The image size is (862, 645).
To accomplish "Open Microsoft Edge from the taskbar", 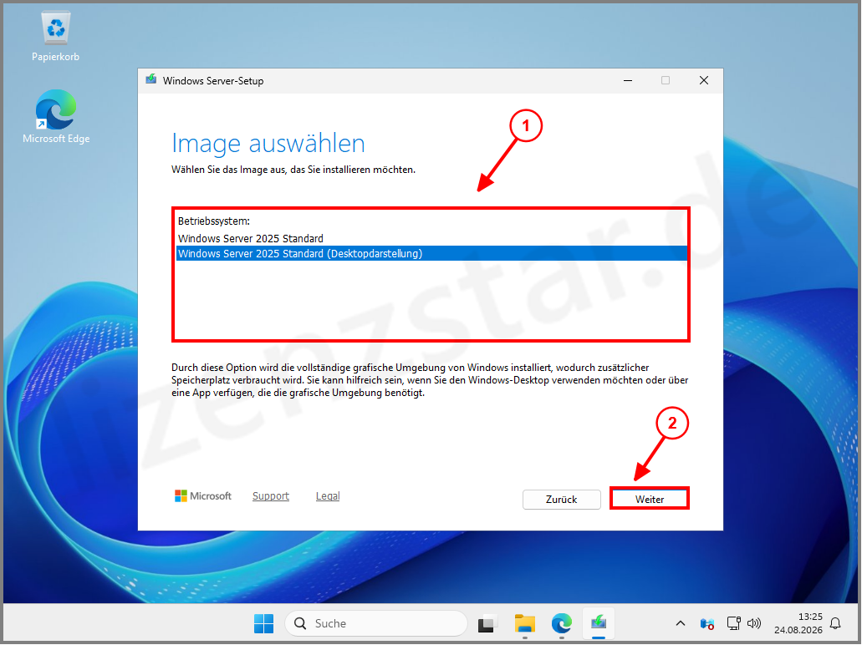I will 561,623.
